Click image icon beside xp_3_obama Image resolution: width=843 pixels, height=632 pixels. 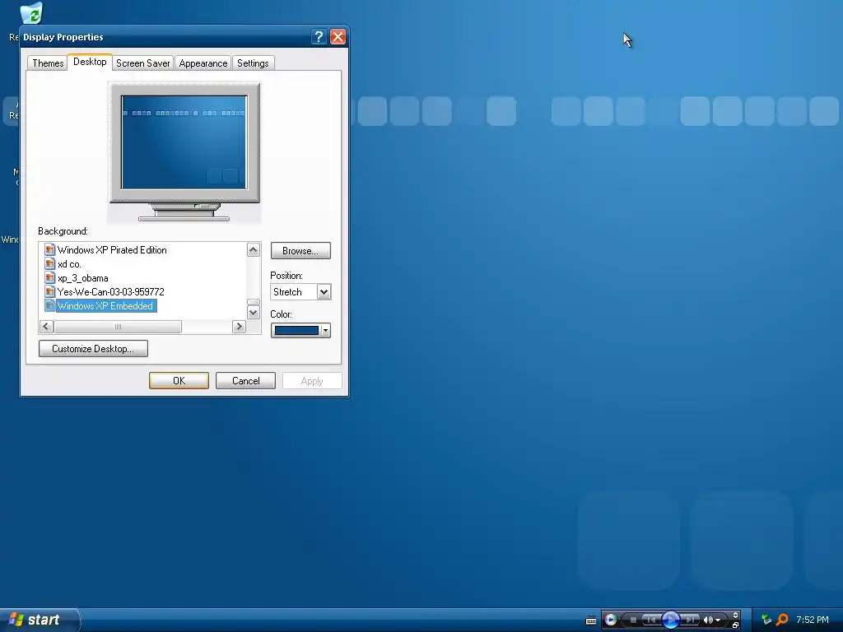pos(49,277)
